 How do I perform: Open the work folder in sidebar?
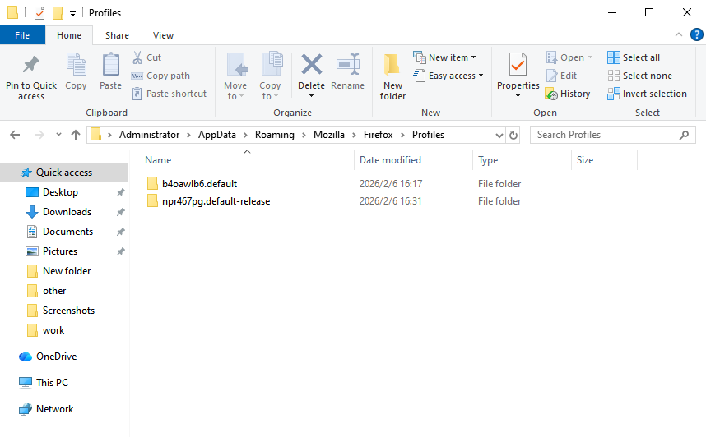53,330
